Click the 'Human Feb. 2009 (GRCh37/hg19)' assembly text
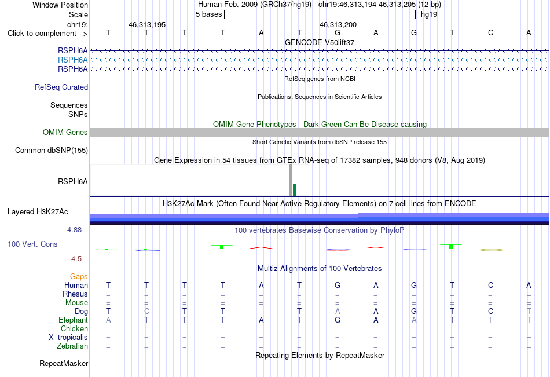 click(255, 5)
